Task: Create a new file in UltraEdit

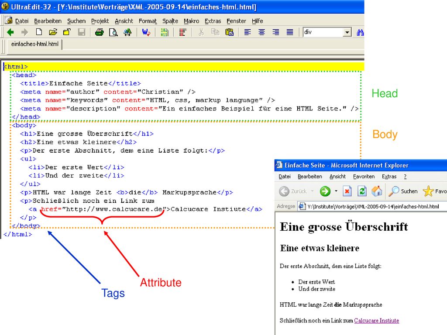Action: (x=39, y=32)
